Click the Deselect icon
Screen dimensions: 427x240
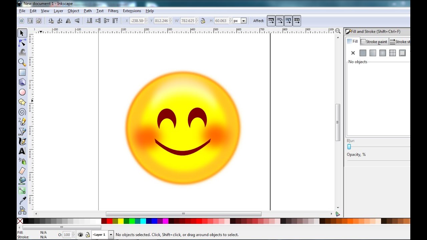click(39, 21)
